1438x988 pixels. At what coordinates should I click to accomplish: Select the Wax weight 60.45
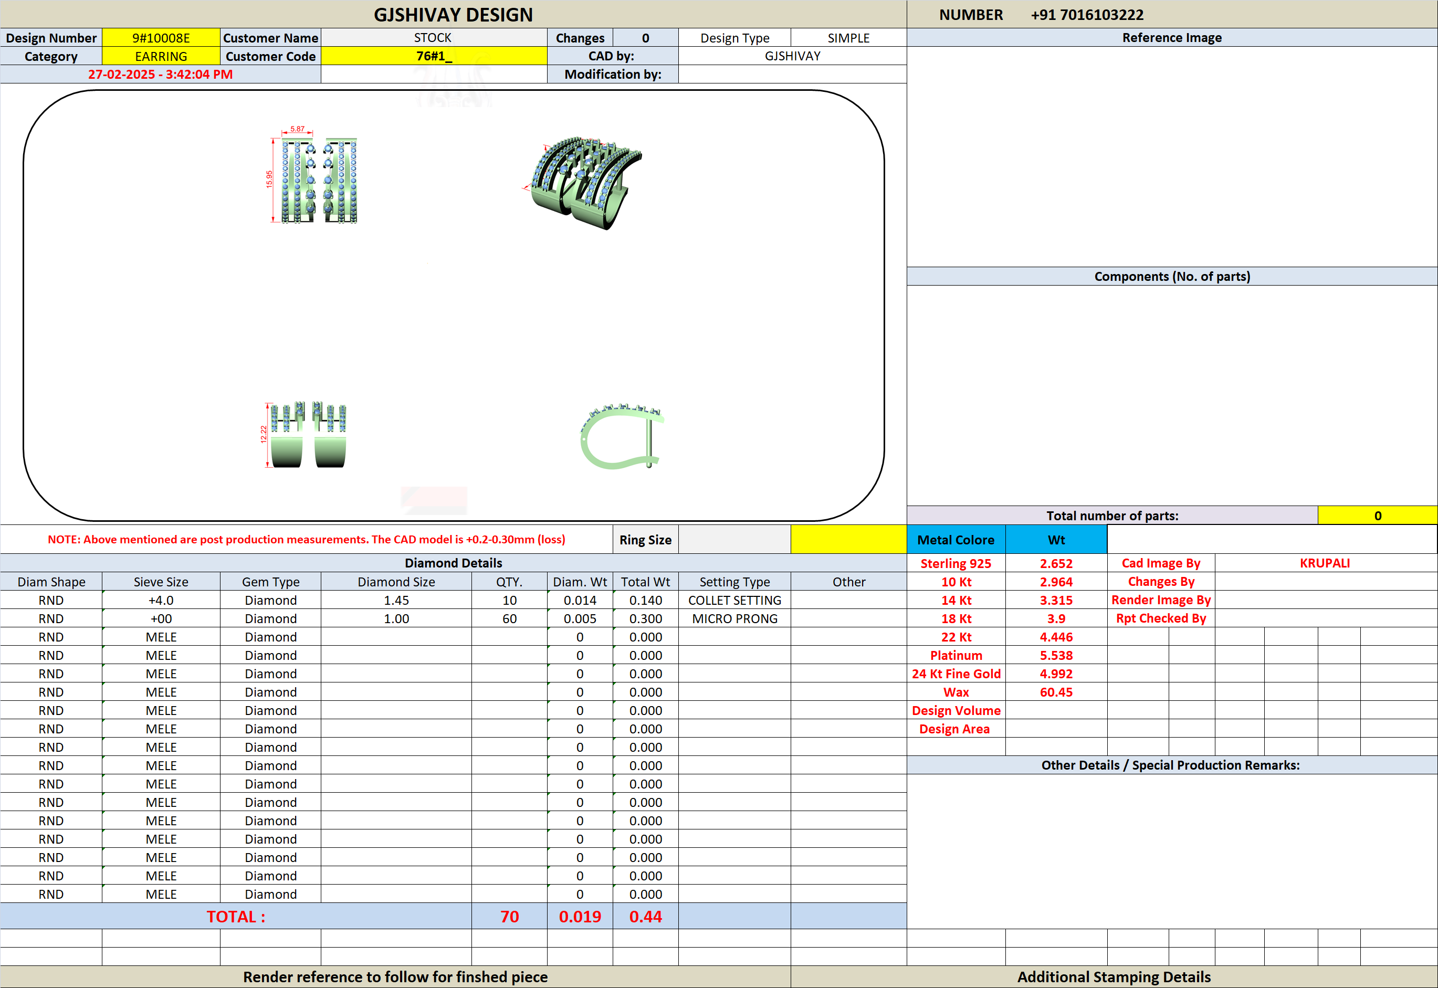(1056, 692)
